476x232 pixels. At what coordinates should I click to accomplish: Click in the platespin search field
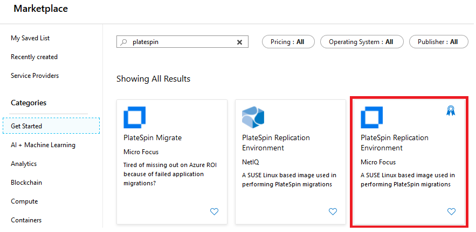181,42
